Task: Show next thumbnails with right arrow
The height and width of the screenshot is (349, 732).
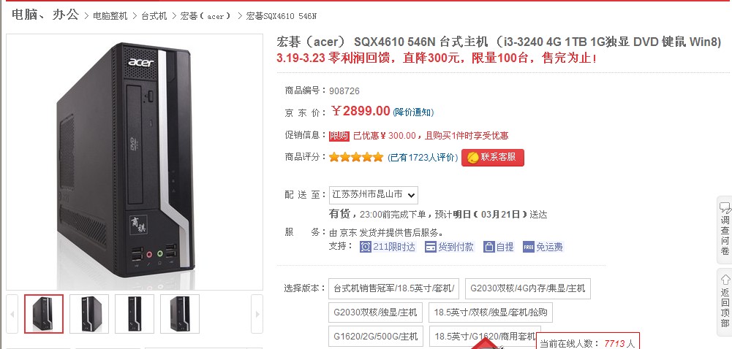Action: pyautogui.click(x=257, y=313)
